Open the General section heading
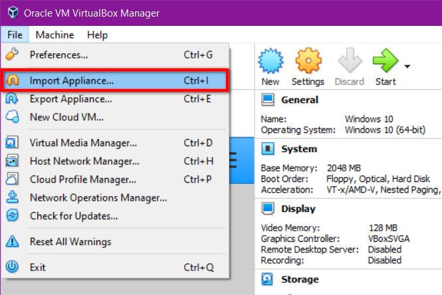This screenshot has height=295, width=442. pos(300,100)
